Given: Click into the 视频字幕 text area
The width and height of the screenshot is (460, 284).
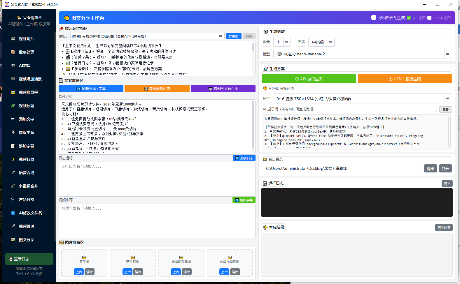Looking at the screenshot, I should pos(157,221).
